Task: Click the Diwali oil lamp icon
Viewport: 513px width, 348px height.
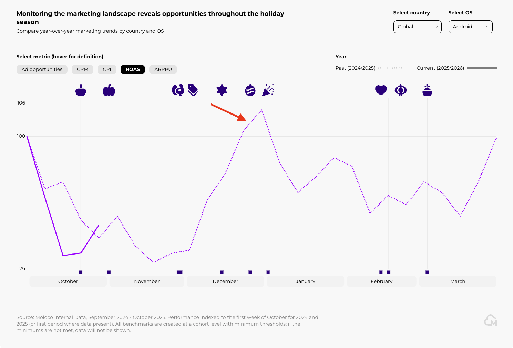Action: (x=81, y=90)
